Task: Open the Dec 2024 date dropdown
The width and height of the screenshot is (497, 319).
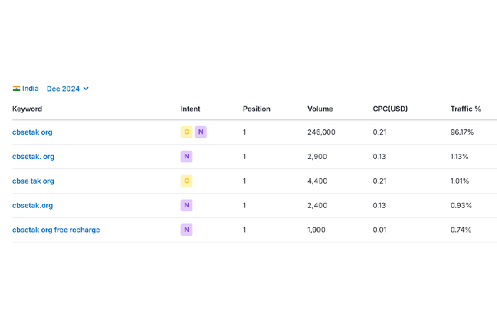Action: pyautogui.click(x=67, y=89)
